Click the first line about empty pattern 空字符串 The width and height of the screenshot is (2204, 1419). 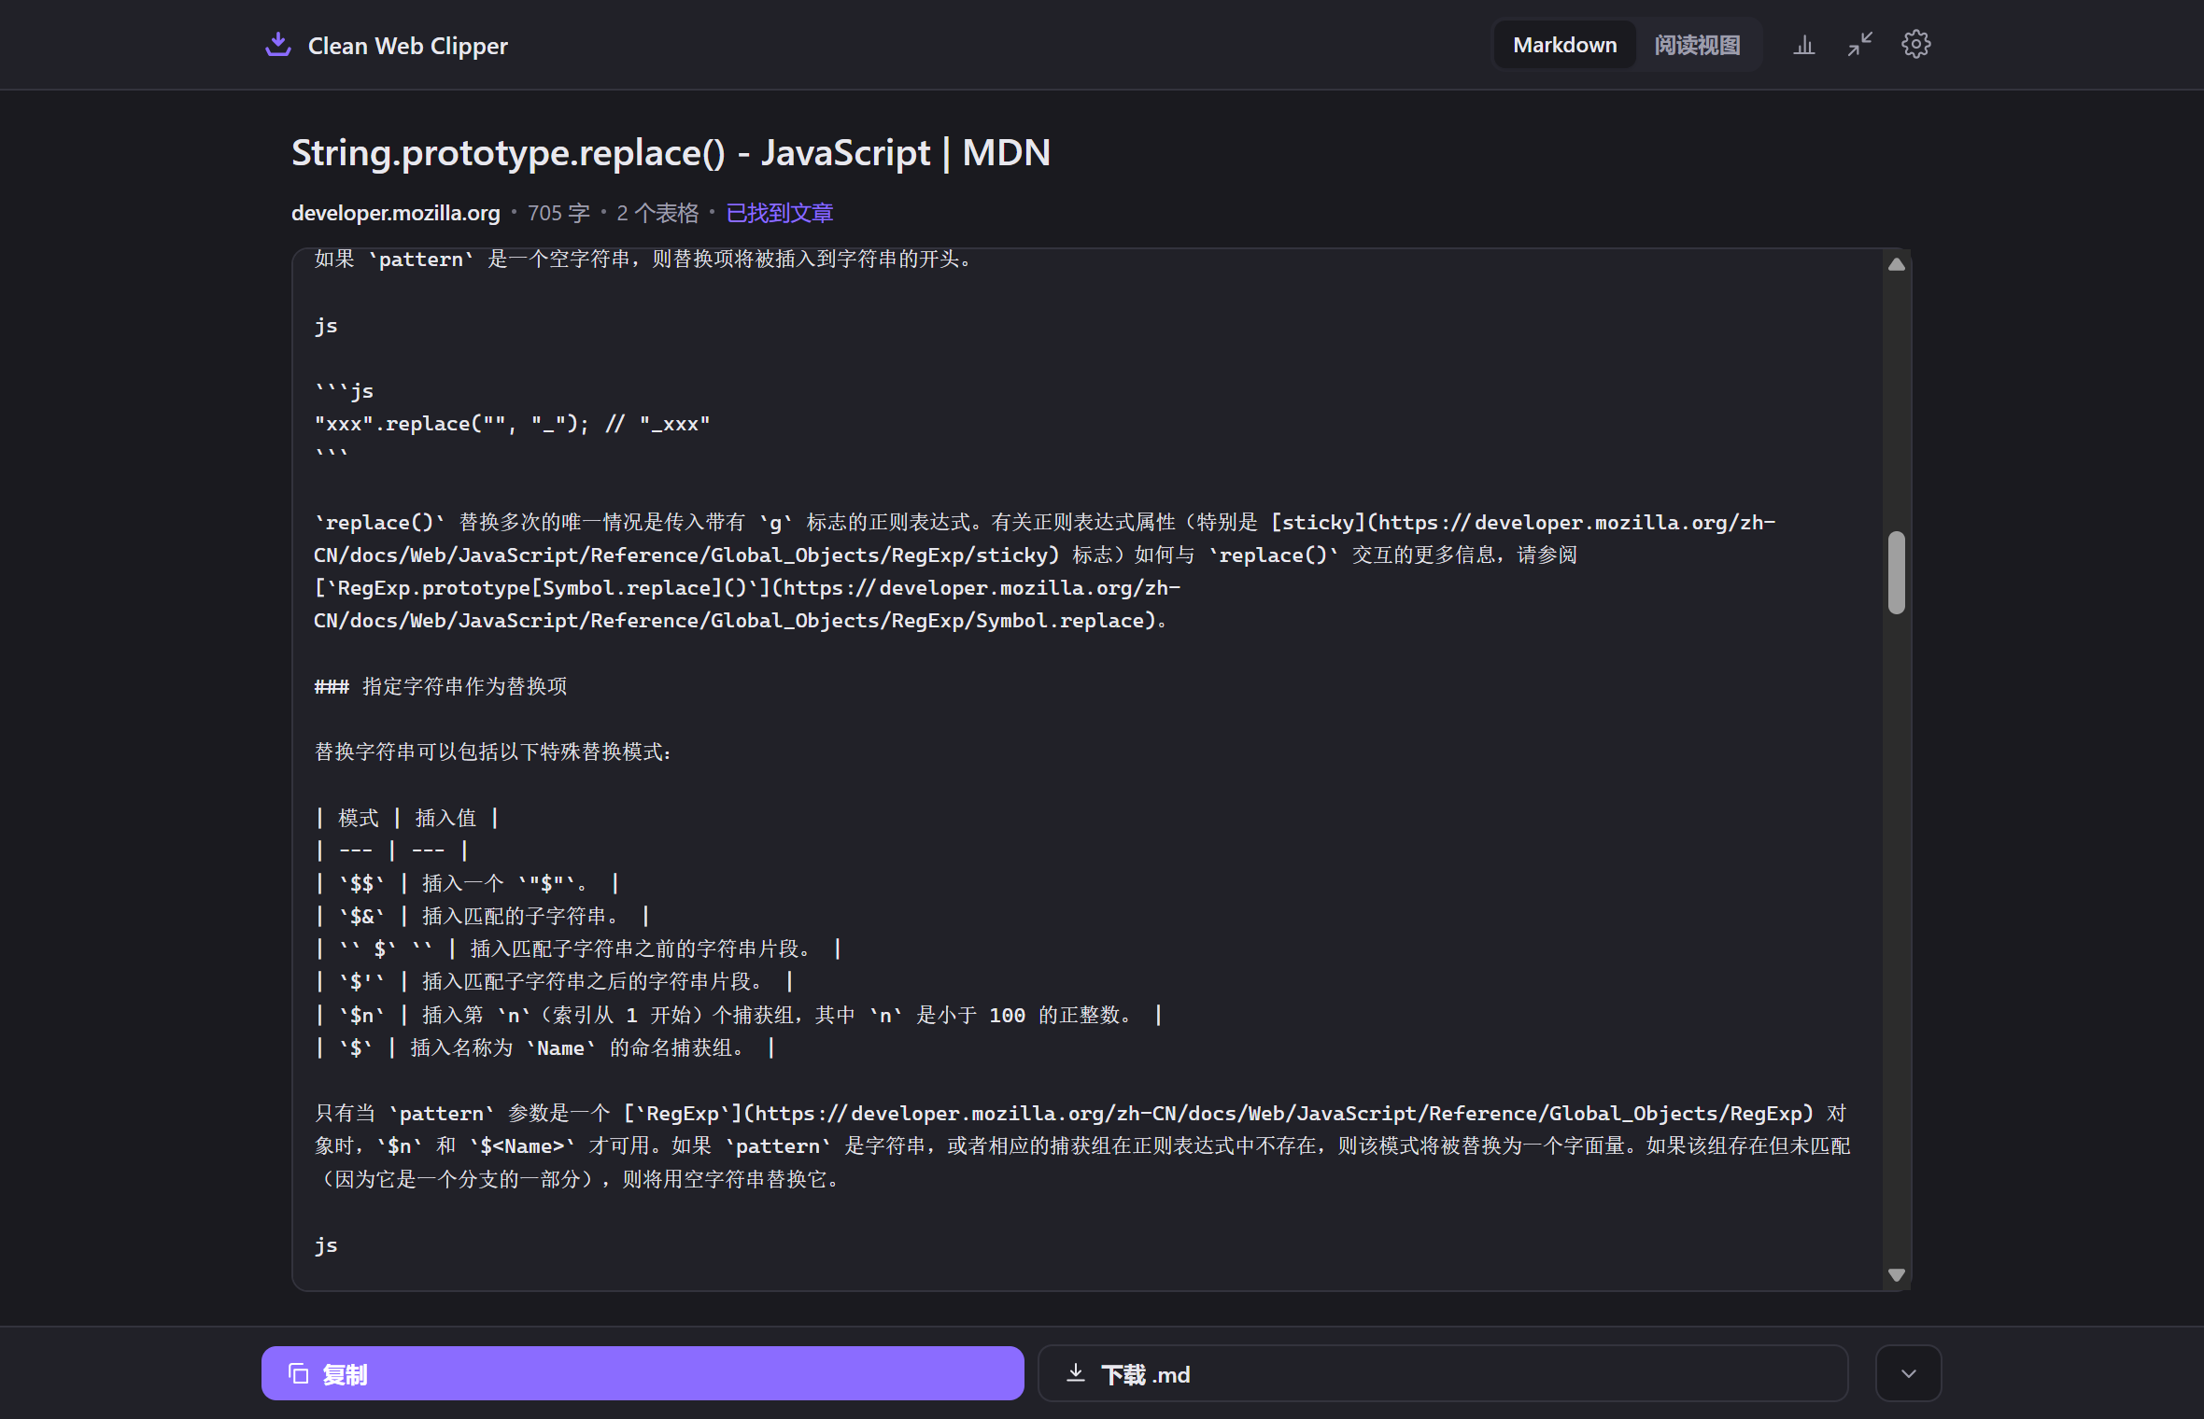click(x=643, y=259)
